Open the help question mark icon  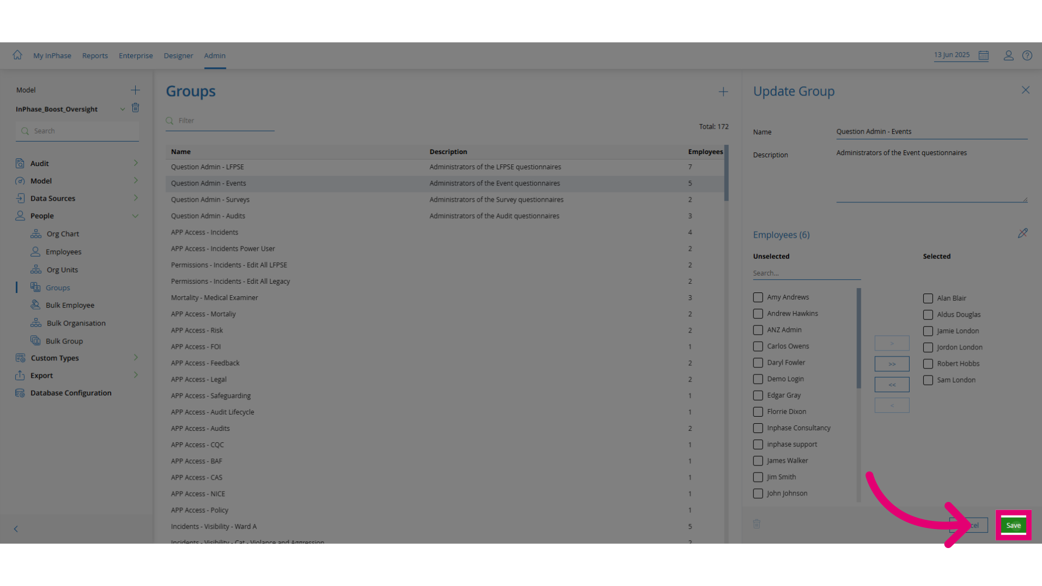pyautogui.click(x=1027, y=55)
